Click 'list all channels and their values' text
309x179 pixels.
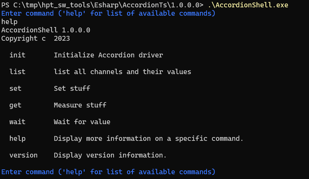tap(123, 72)
